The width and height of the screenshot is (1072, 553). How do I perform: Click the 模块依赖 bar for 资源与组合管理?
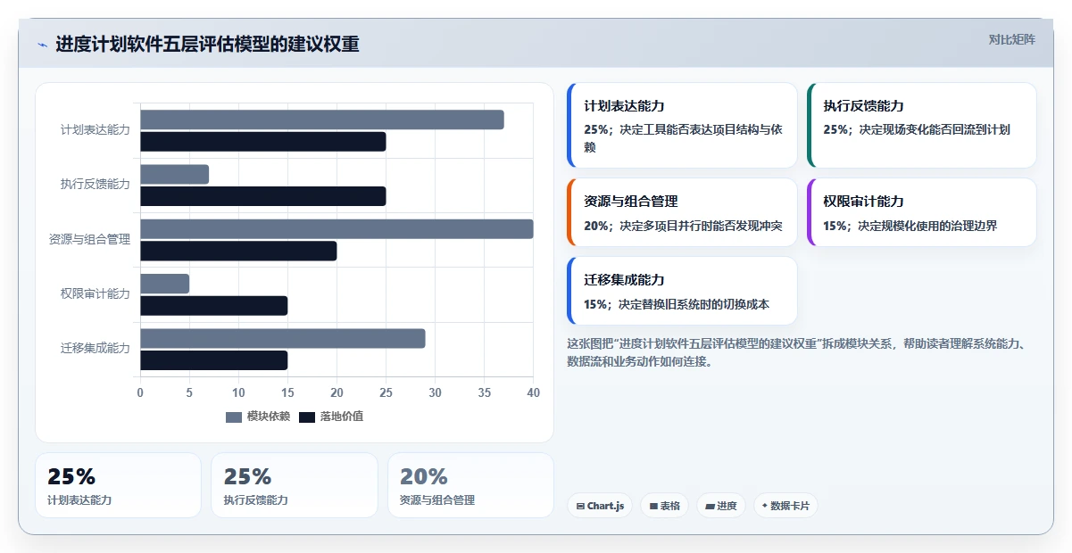pyautogui.click(x=337, y=229)
